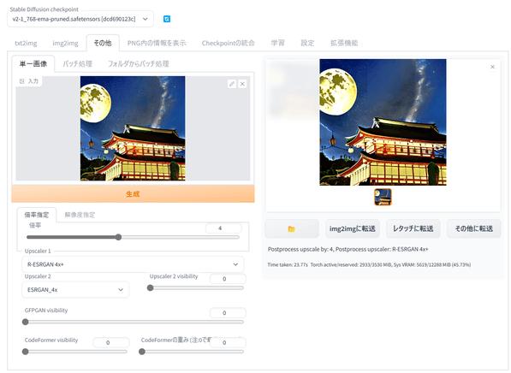The height and width of the screenshot is (373, 511).
Task: Switch to the img2img tab
Action: coord(66,43)
